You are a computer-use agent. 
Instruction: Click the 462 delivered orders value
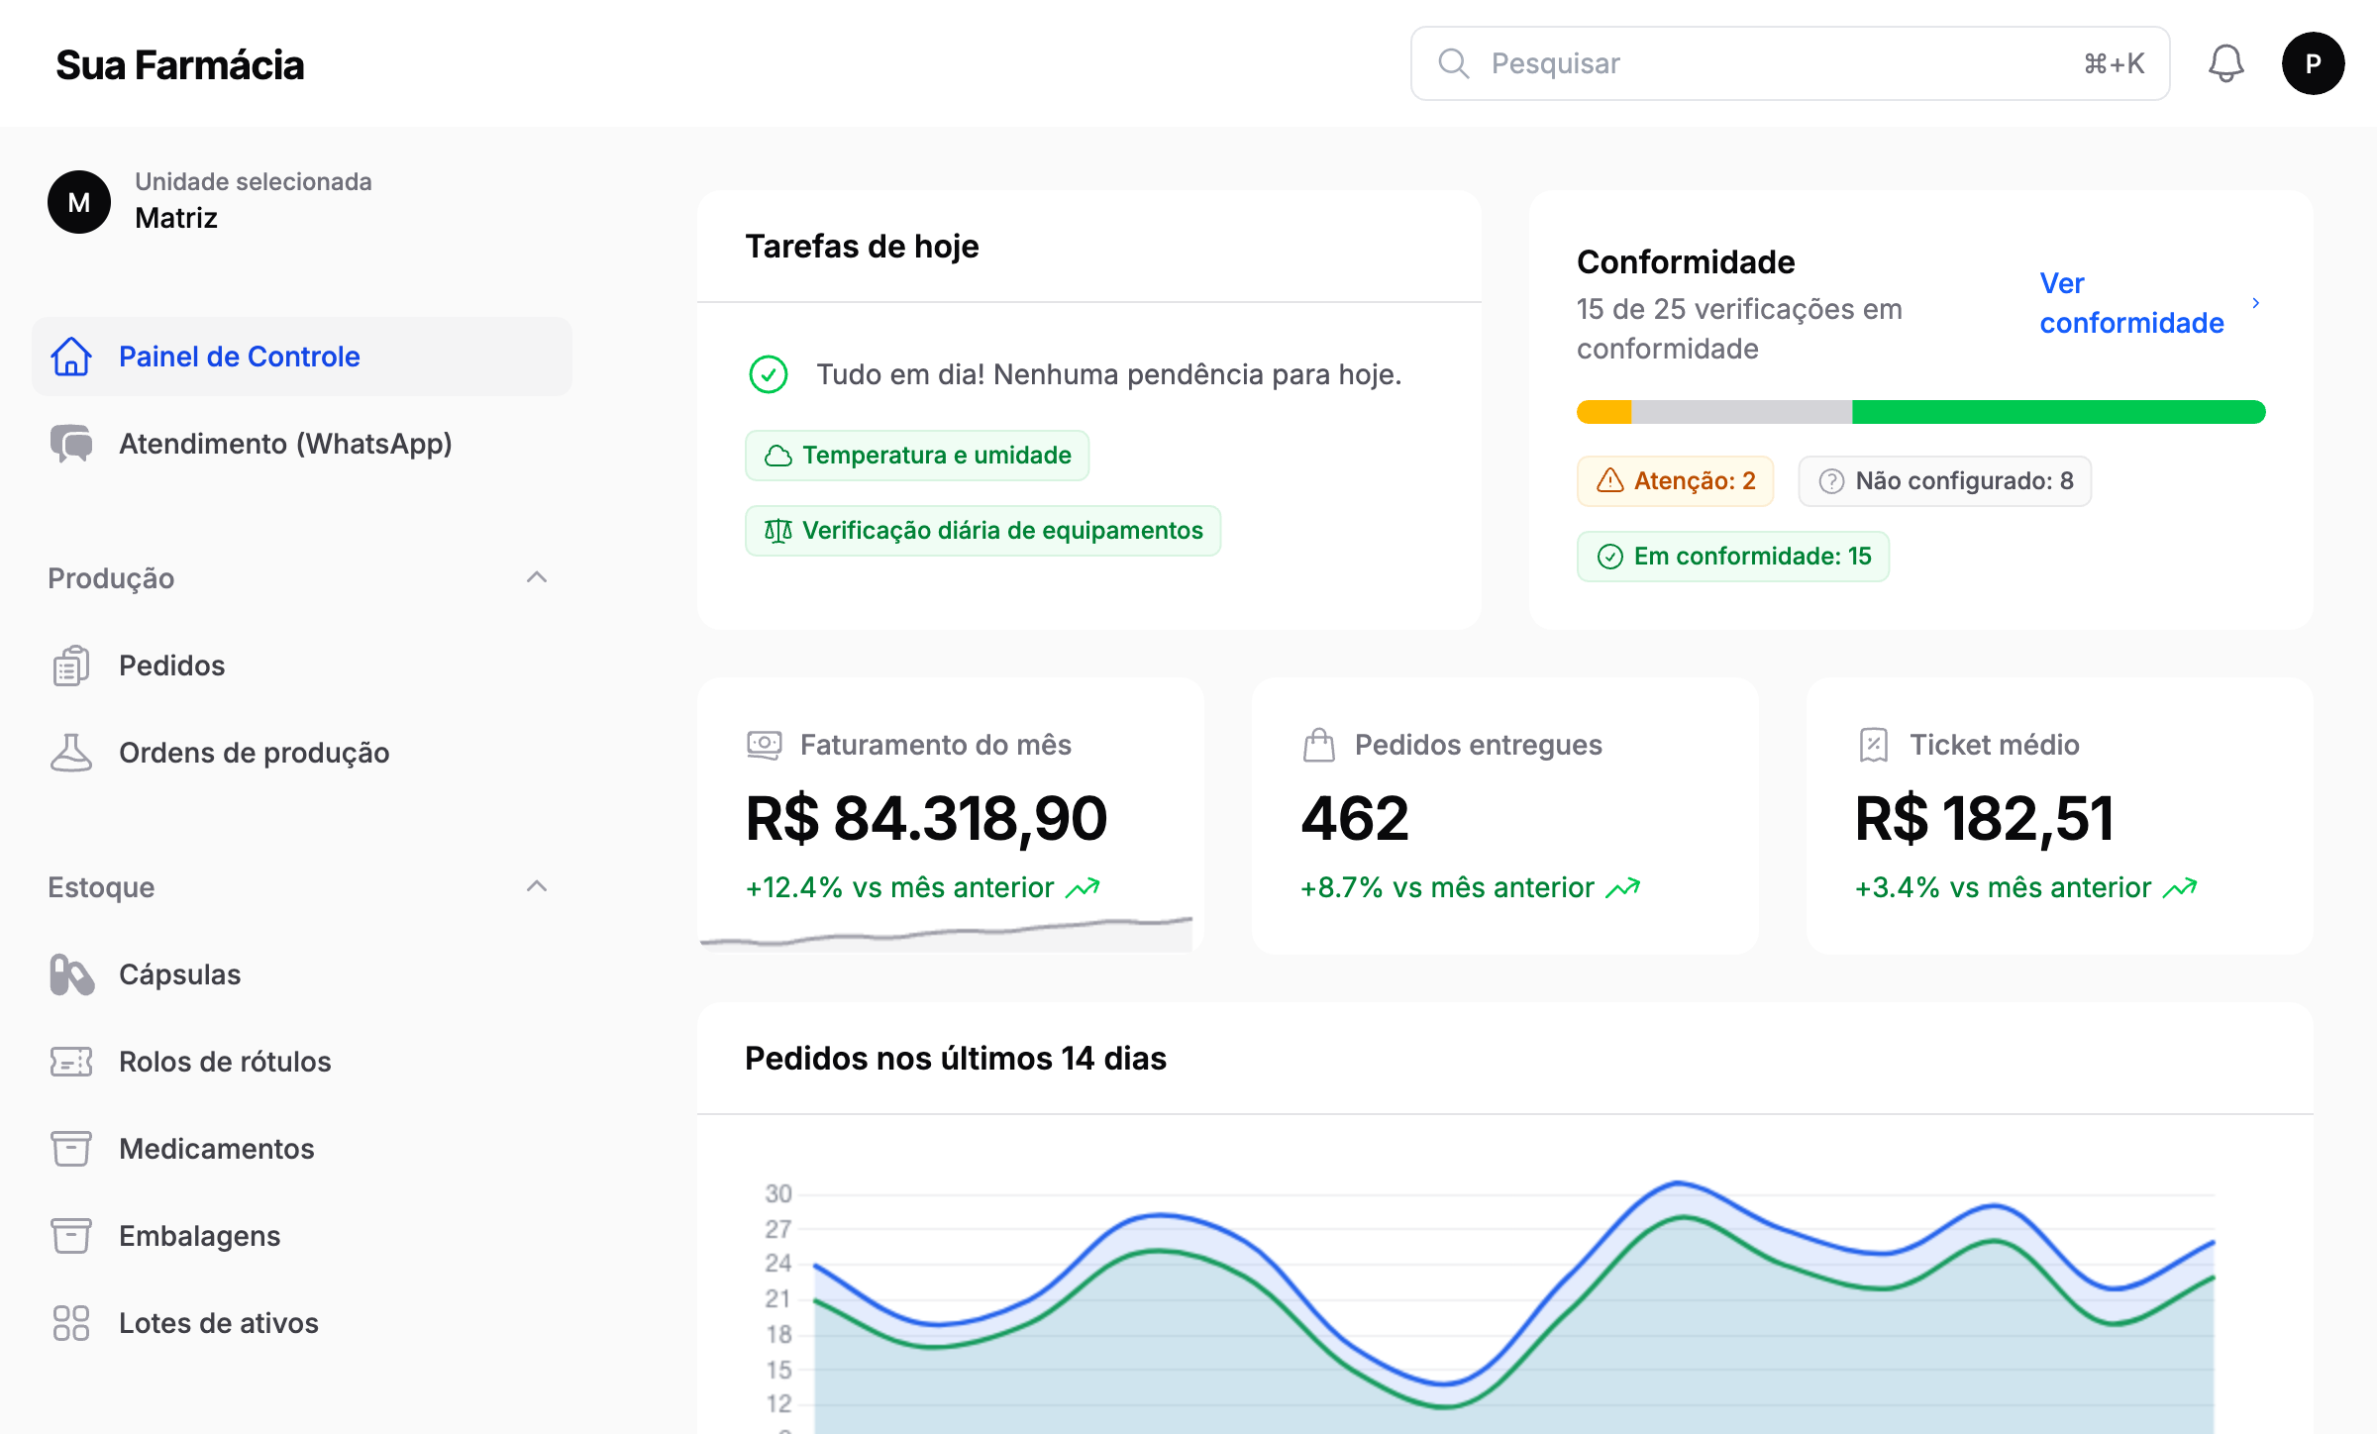coord(1354,818)
